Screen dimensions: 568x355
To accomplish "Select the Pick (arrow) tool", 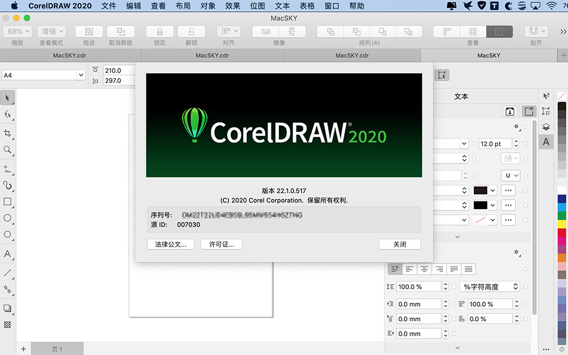I will 7,98.
